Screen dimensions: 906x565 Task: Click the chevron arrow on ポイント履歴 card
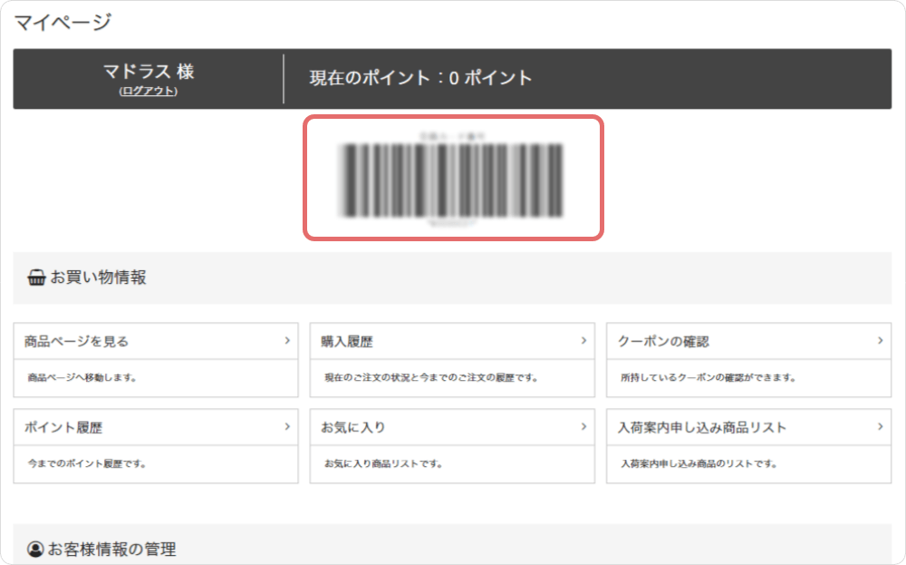pyautogui.click(x=287, y=427)
